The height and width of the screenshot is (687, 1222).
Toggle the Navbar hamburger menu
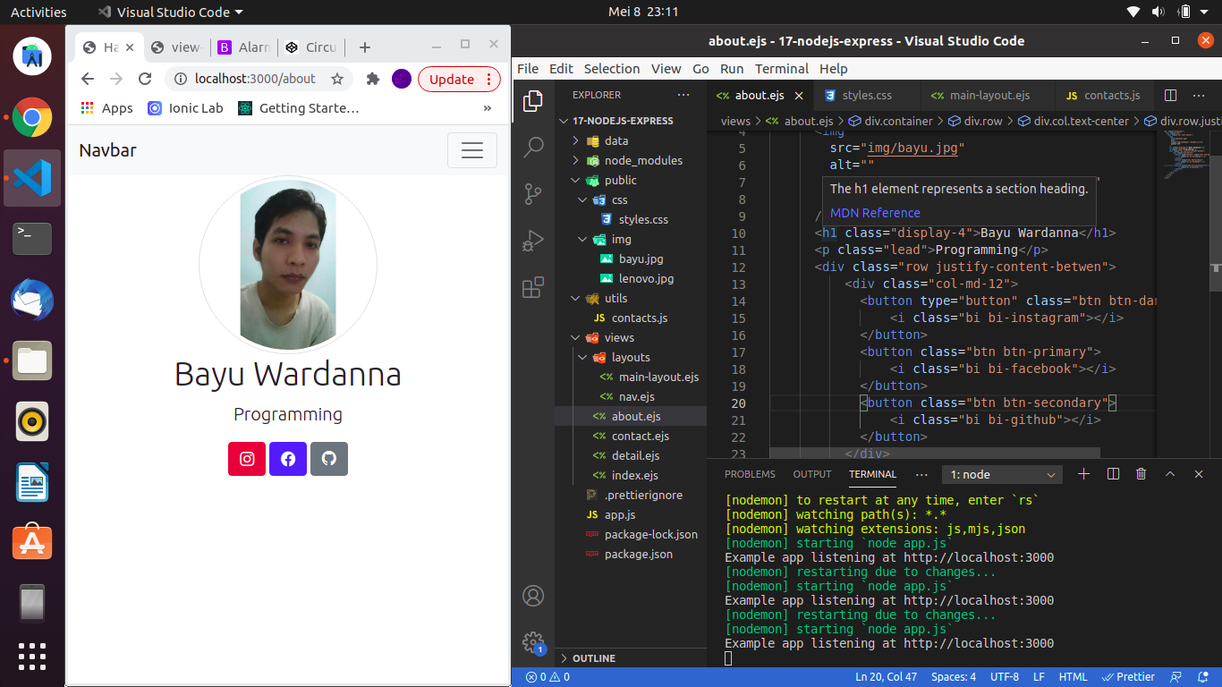pos(471,150)
